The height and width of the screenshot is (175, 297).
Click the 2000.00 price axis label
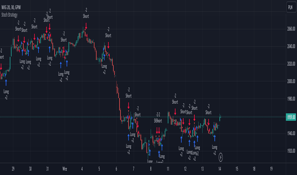tap(291, 81)
